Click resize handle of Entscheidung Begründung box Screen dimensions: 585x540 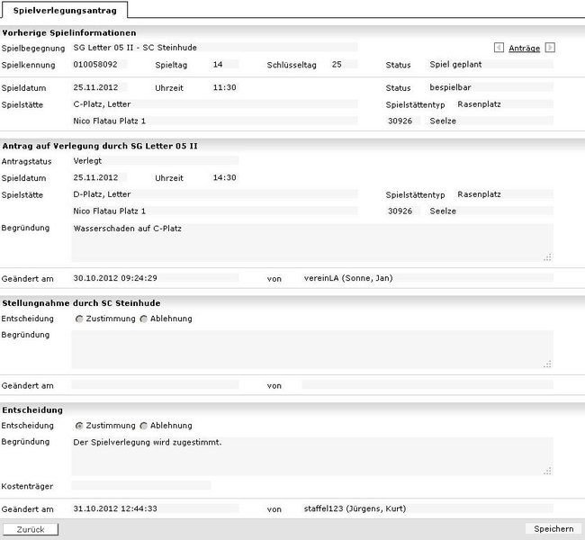[x=547, y=471]
